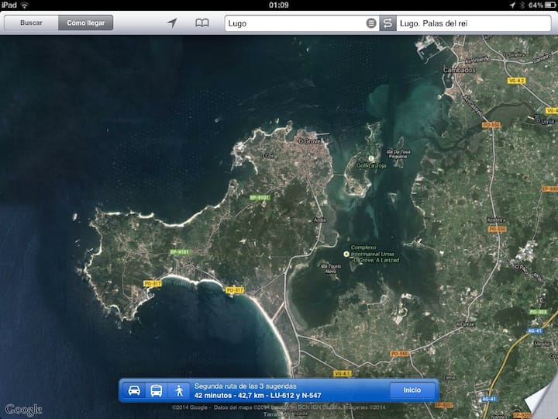Choose public transit bus icon
The width and height of the screenshot is (558, 419).
click(157, 390)
